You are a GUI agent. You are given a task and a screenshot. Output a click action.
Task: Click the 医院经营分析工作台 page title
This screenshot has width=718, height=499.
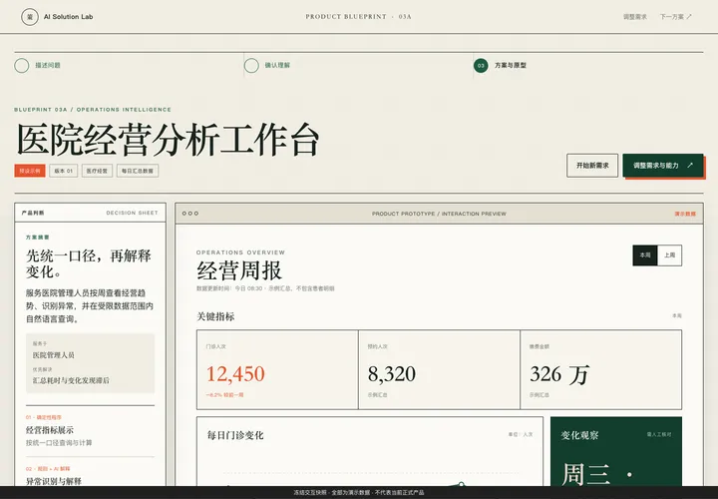169,140
